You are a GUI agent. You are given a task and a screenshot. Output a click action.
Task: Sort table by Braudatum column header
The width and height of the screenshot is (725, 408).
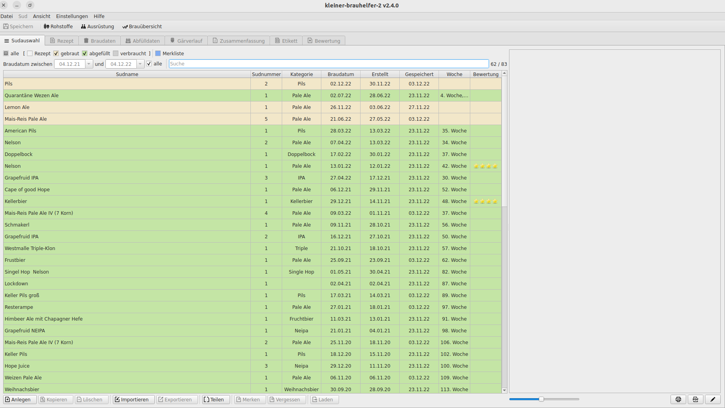point(341,74)
